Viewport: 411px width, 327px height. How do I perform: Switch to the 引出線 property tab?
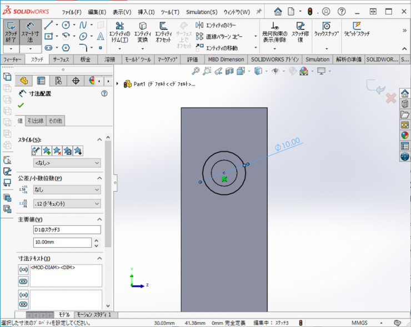[36, 120]
